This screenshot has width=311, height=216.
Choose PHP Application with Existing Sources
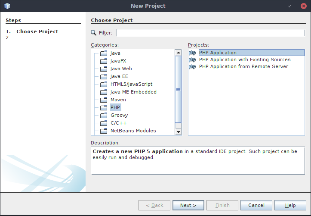(245, 59)
